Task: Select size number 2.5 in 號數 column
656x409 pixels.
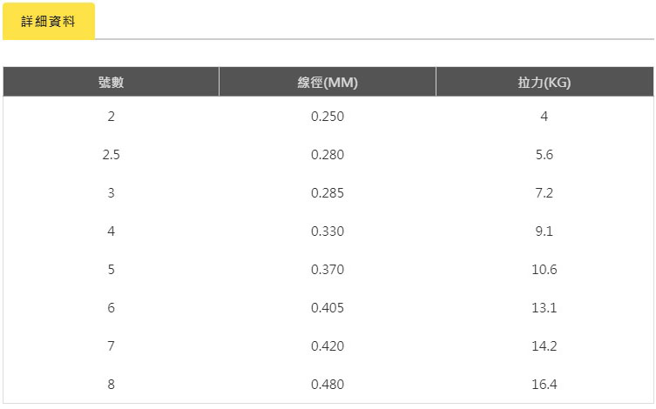Action: 111,155
